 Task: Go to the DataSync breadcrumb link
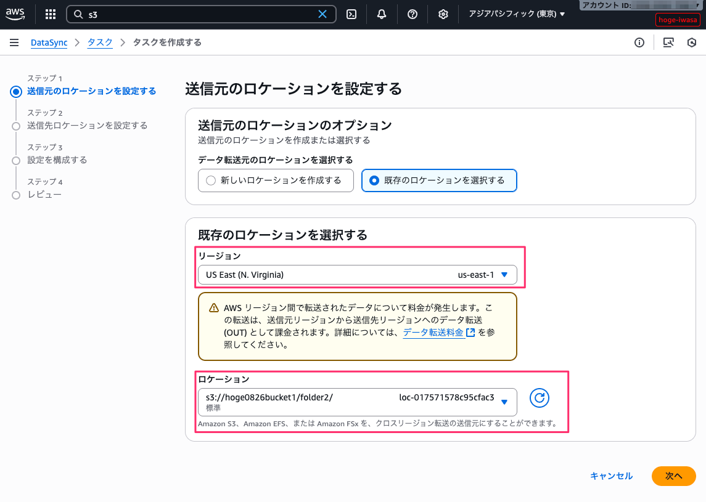pos(49,43)
